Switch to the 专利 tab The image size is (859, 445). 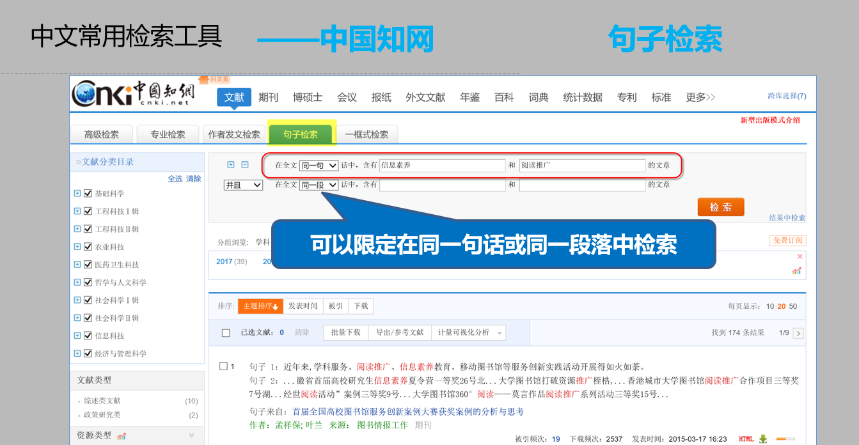627,97
